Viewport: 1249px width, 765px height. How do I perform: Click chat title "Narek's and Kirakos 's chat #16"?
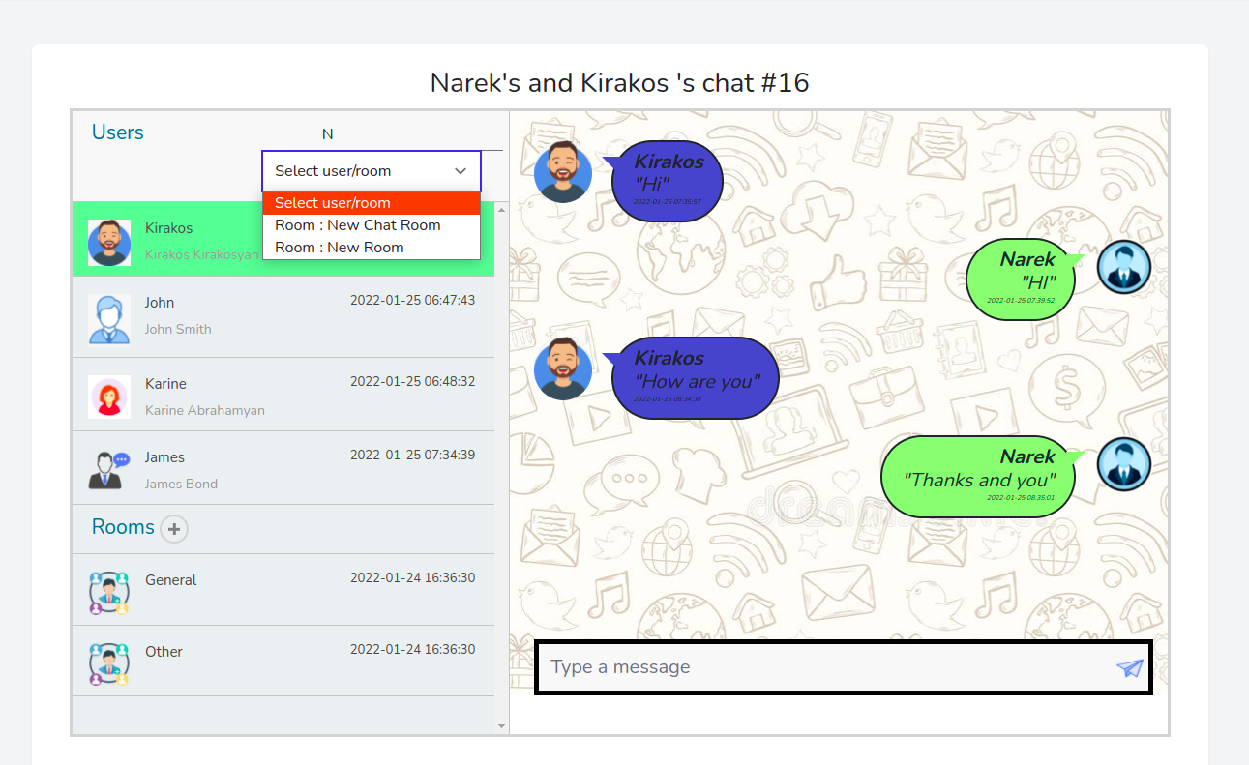pos(620,83)
